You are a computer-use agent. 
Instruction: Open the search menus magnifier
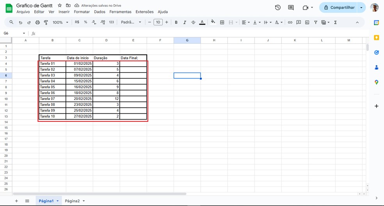pyautogui.click(x=11, y=22)
